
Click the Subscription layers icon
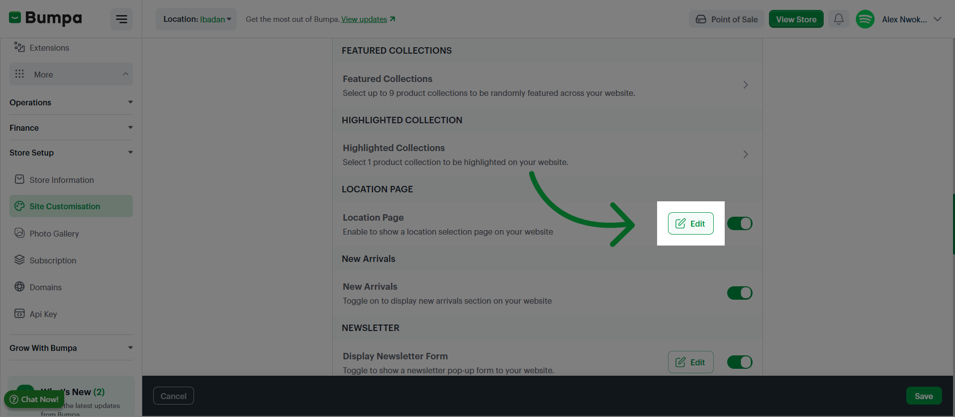19,260
